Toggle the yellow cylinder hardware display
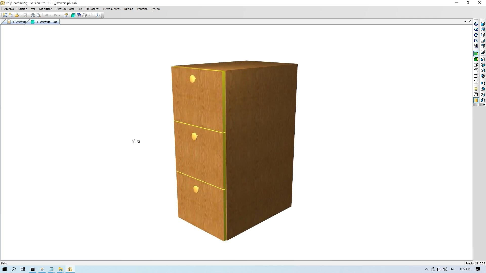 pos(476,100)
